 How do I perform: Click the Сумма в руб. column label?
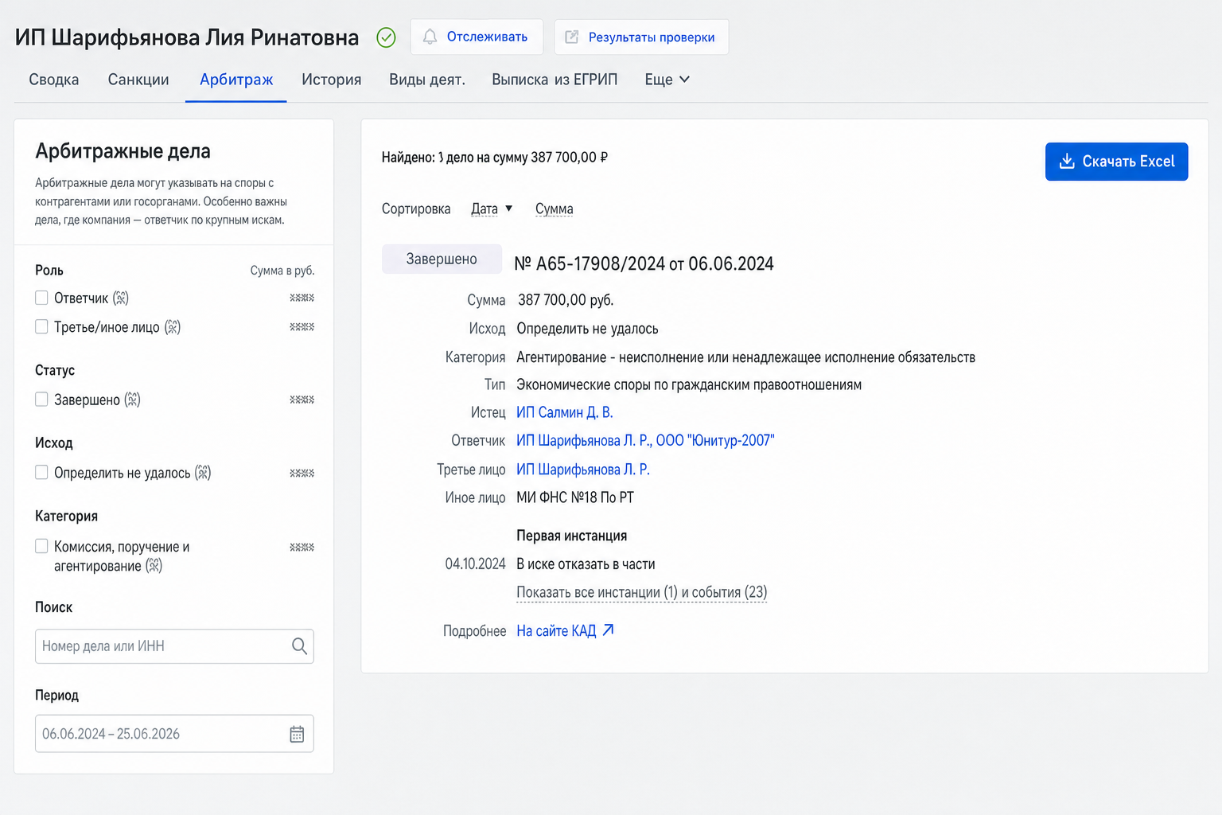point(282,271)
